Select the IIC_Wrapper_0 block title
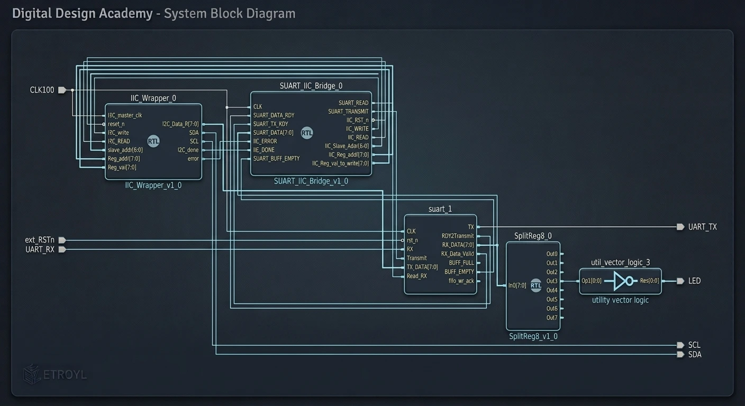Image resolution: width=745 pixels, height=406 pixels. pyautogui.click(x=153, y=98)
